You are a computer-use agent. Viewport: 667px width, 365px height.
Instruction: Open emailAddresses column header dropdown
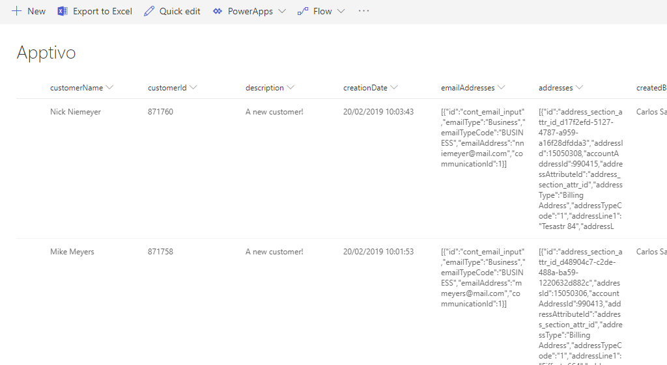(502, 88)
